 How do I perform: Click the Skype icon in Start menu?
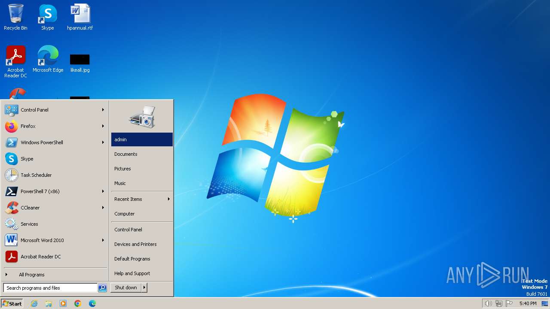tap(11, 159)
